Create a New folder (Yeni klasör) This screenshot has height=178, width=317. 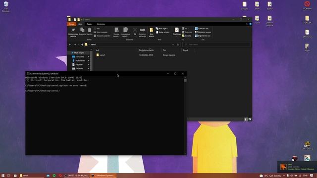pos(152,32)
